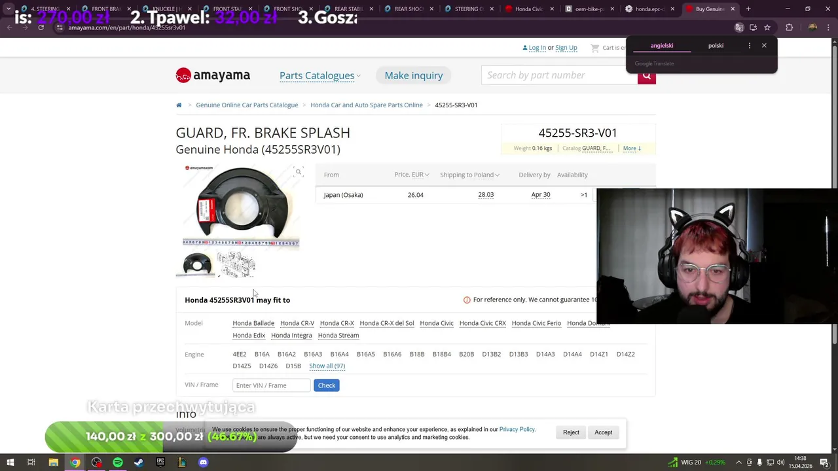The width and height of the screenshot is (838, 471).
Task: Open Epic Games launcher from taskbar
Action: pos(160,462)
